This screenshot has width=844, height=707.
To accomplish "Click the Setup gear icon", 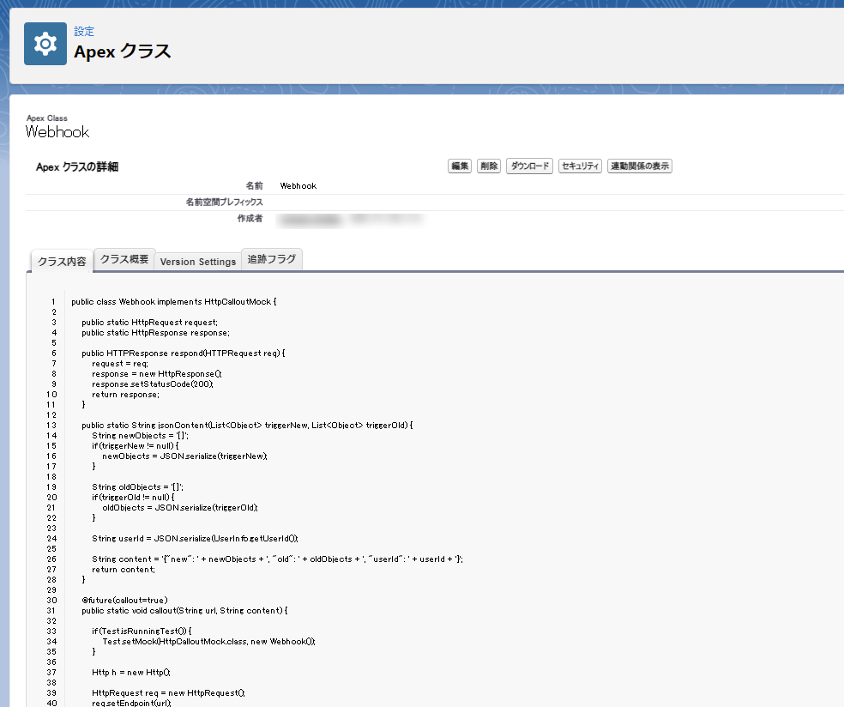I will click(x=45, y=44).
